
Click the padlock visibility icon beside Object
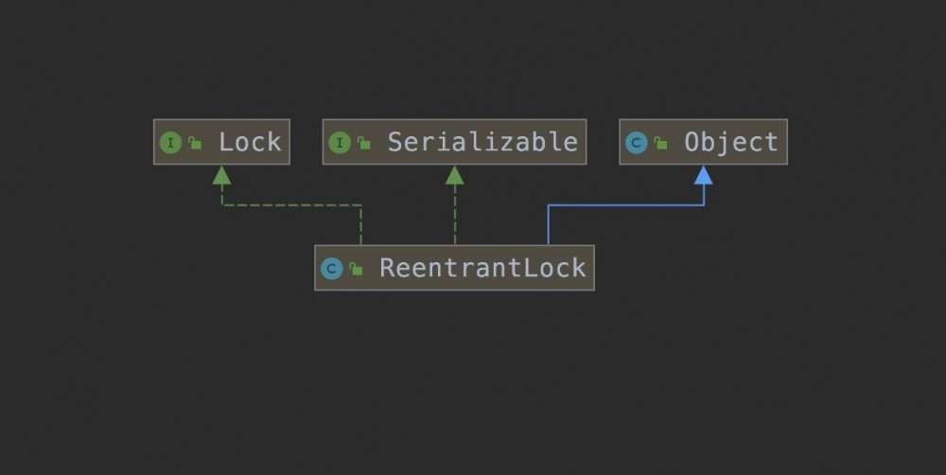[x=660, y=143]
